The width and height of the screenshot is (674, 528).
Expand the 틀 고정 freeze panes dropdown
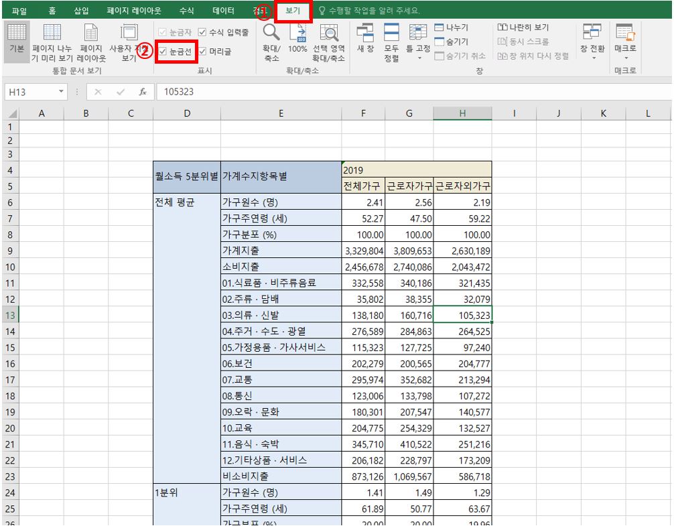pos(419,58)
